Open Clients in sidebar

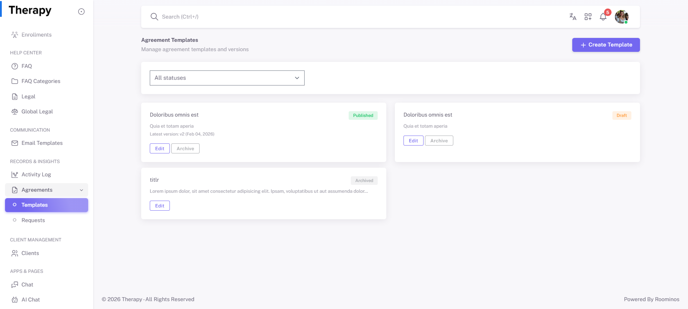pyautogui.click(x=47, y=253)
